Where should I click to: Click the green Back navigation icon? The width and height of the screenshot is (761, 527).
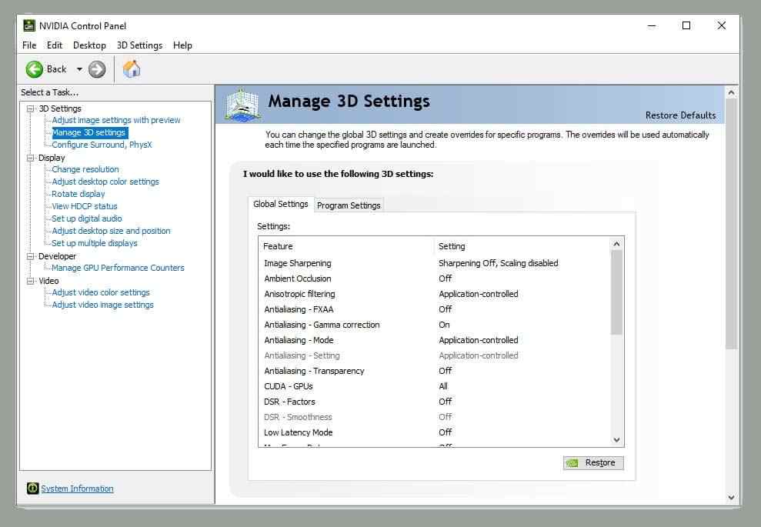point(35,68)
